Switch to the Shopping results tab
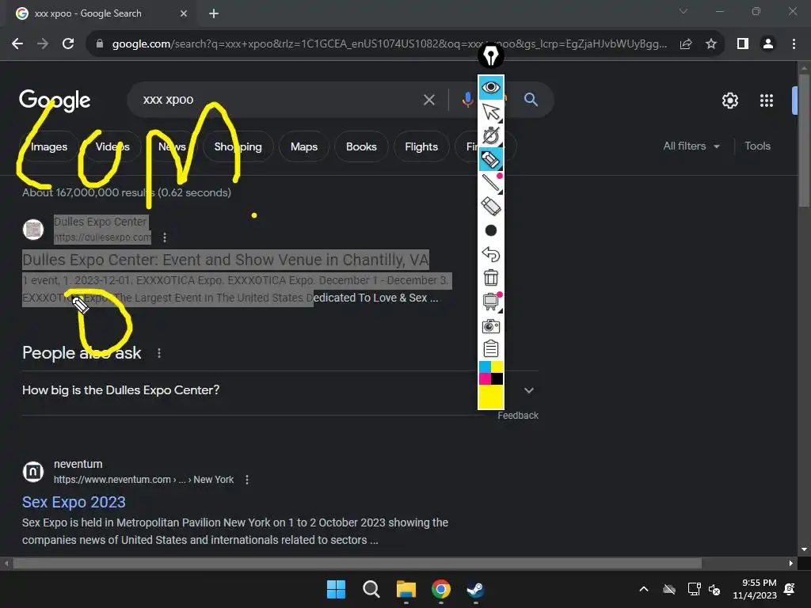This screenshot has height=608, width=811. click(238, 146)
